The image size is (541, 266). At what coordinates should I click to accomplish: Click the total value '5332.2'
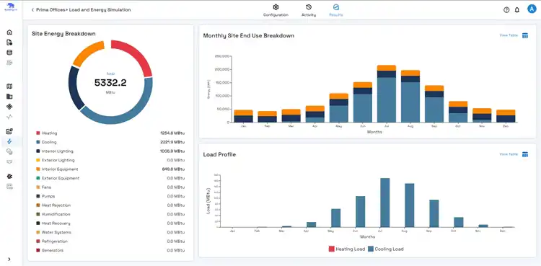pos(110,83)
